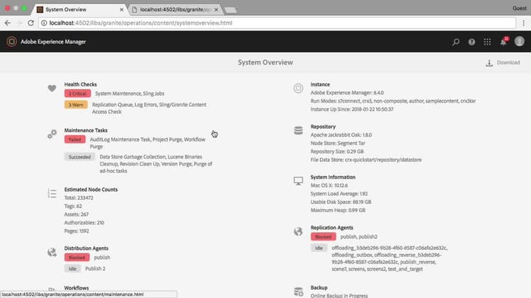The height and width of the screenshot is (298, 531).
Task: Click the Health Checks heart icon
Action: coord(52,88)
